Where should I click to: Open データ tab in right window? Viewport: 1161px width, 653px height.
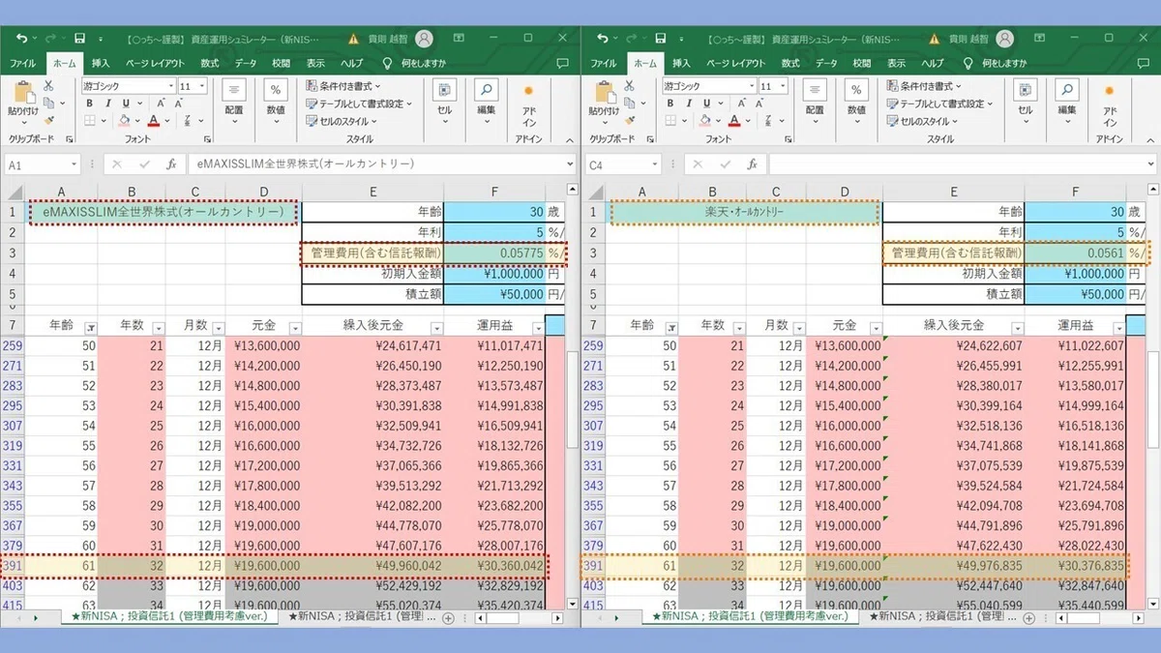coord(825,63)
